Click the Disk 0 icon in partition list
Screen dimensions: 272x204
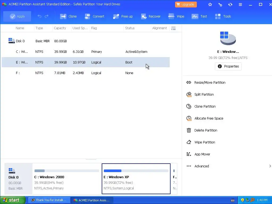point(11,41)
